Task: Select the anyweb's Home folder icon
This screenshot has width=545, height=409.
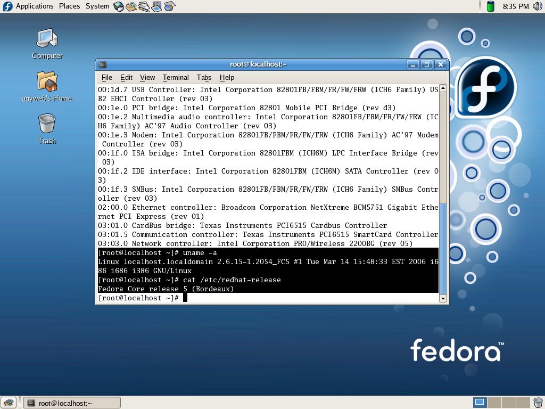Action: click(47, 87)
